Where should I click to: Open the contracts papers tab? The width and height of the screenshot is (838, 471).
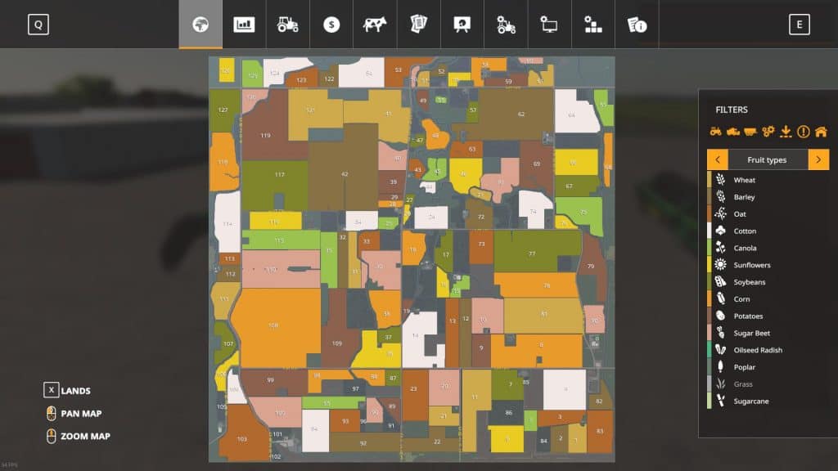[x=419, y=25]
